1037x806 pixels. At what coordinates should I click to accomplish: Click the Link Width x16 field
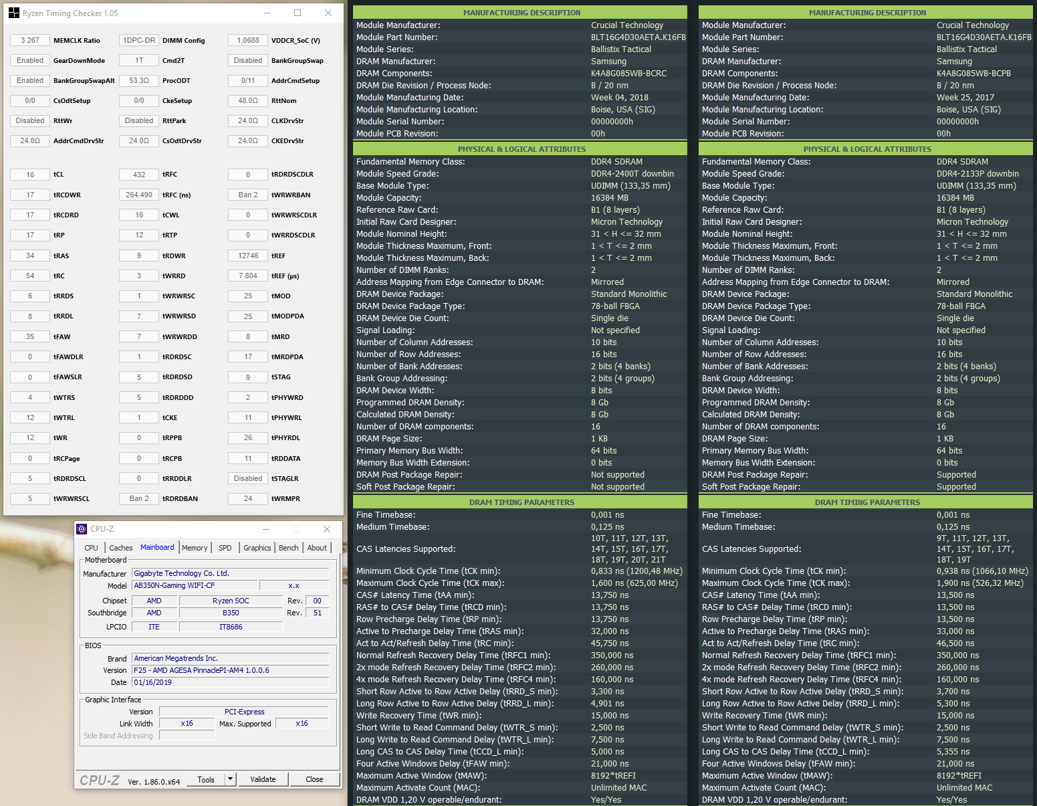187,723
